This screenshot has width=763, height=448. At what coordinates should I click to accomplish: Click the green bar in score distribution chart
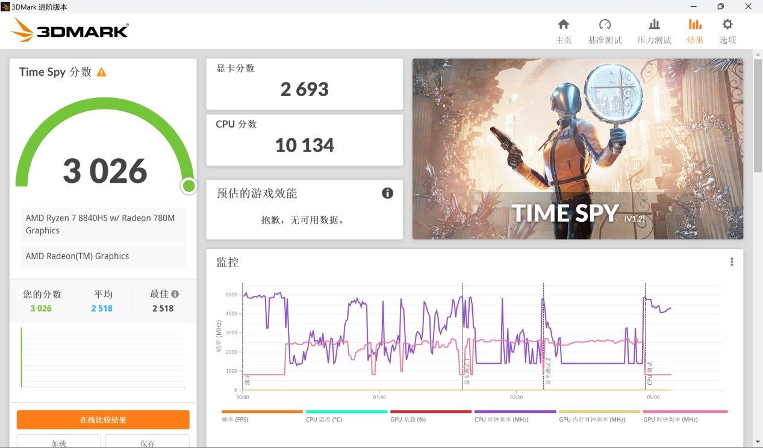coord(22,357)
